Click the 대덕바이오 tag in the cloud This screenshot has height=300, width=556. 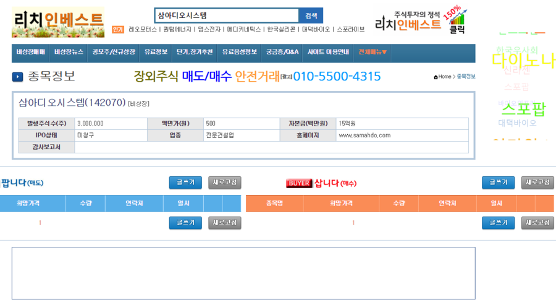[x=517, y=123]
